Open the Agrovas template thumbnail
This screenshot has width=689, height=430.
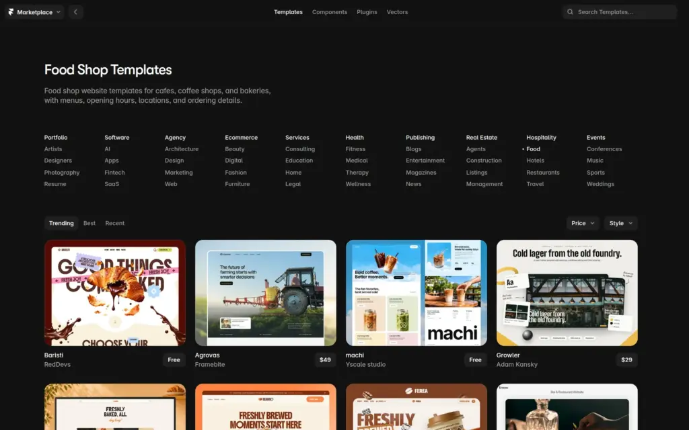[265, 293]
